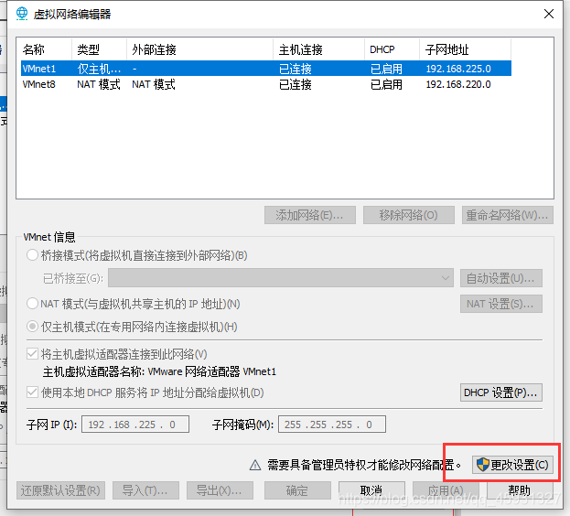The width and height of the screenshot is (570, 516).
Task: Click the 帮助 button
Action: (x=520, y=490)
